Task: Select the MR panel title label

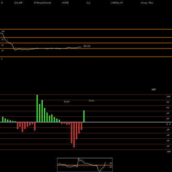Action: (x=153, y=89)
